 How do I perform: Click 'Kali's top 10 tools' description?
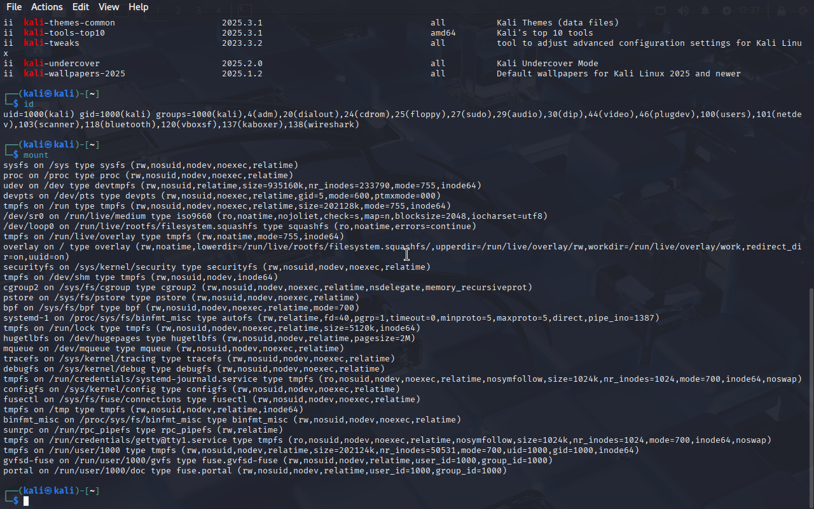pos(545,33)
